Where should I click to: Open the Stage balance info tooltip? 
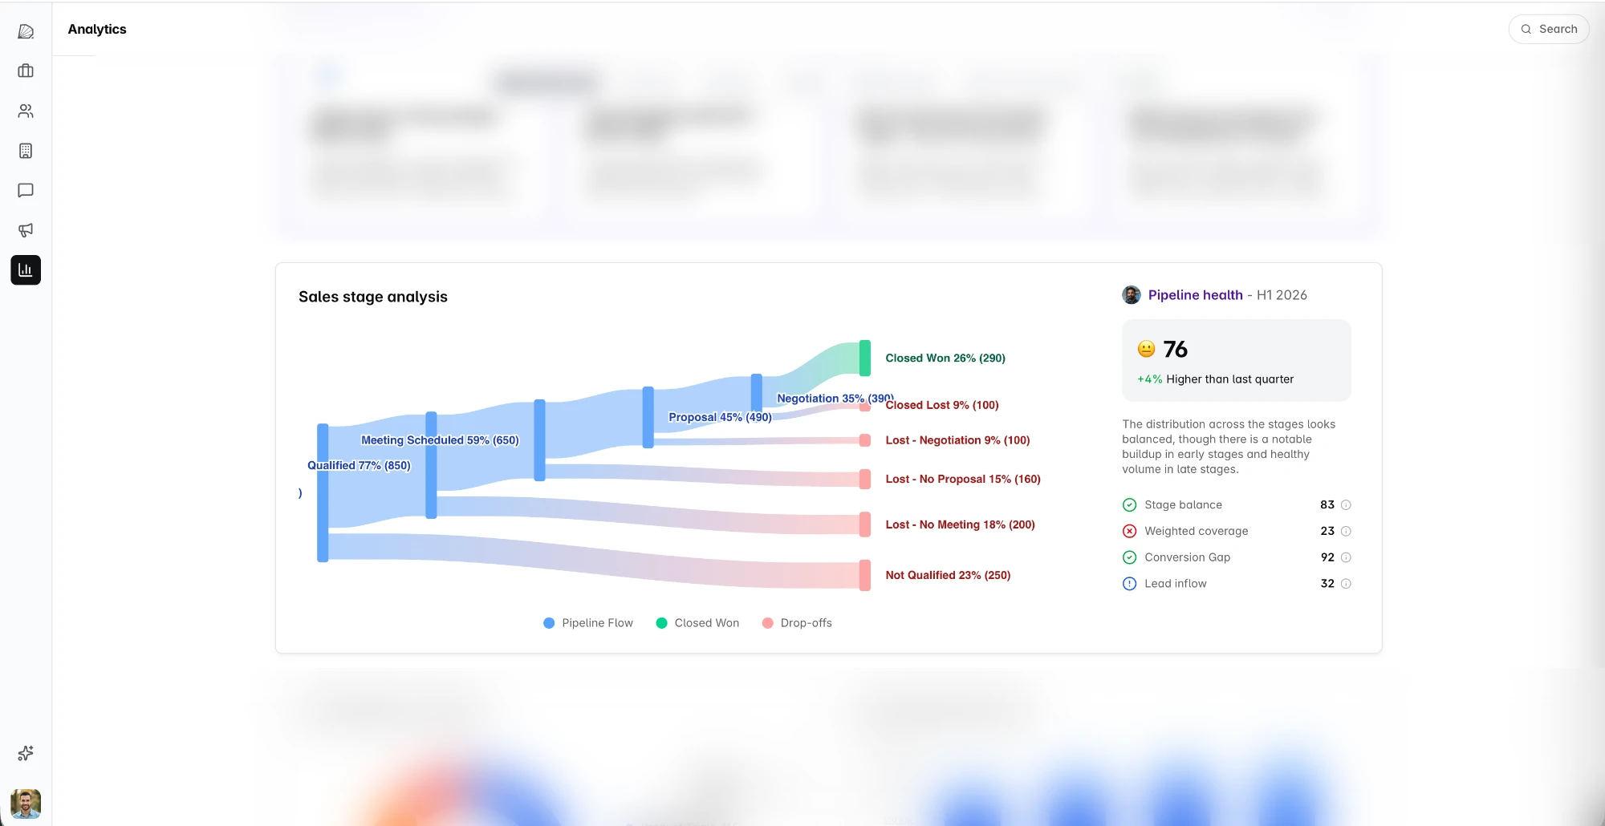1347,504
